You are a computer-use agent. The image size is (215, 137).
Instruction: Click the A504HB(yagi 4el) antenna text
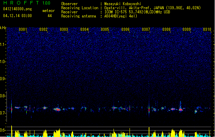pos(121,16)
